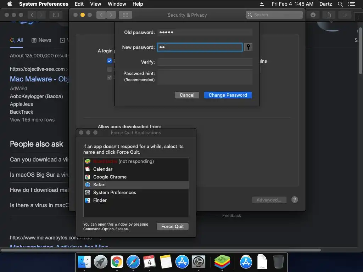
Task: Go back in System Preferences
Action: tap(101, 15)
